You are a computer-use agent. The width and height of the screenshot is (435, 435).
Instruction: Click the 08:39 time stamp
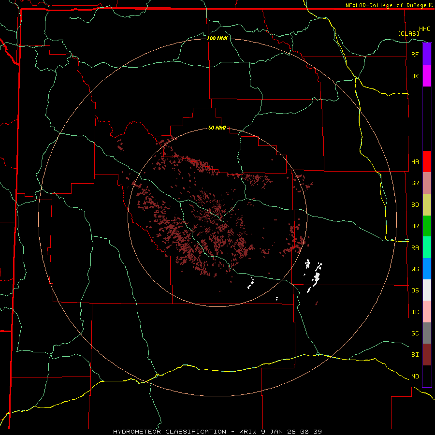pos(311,432)
